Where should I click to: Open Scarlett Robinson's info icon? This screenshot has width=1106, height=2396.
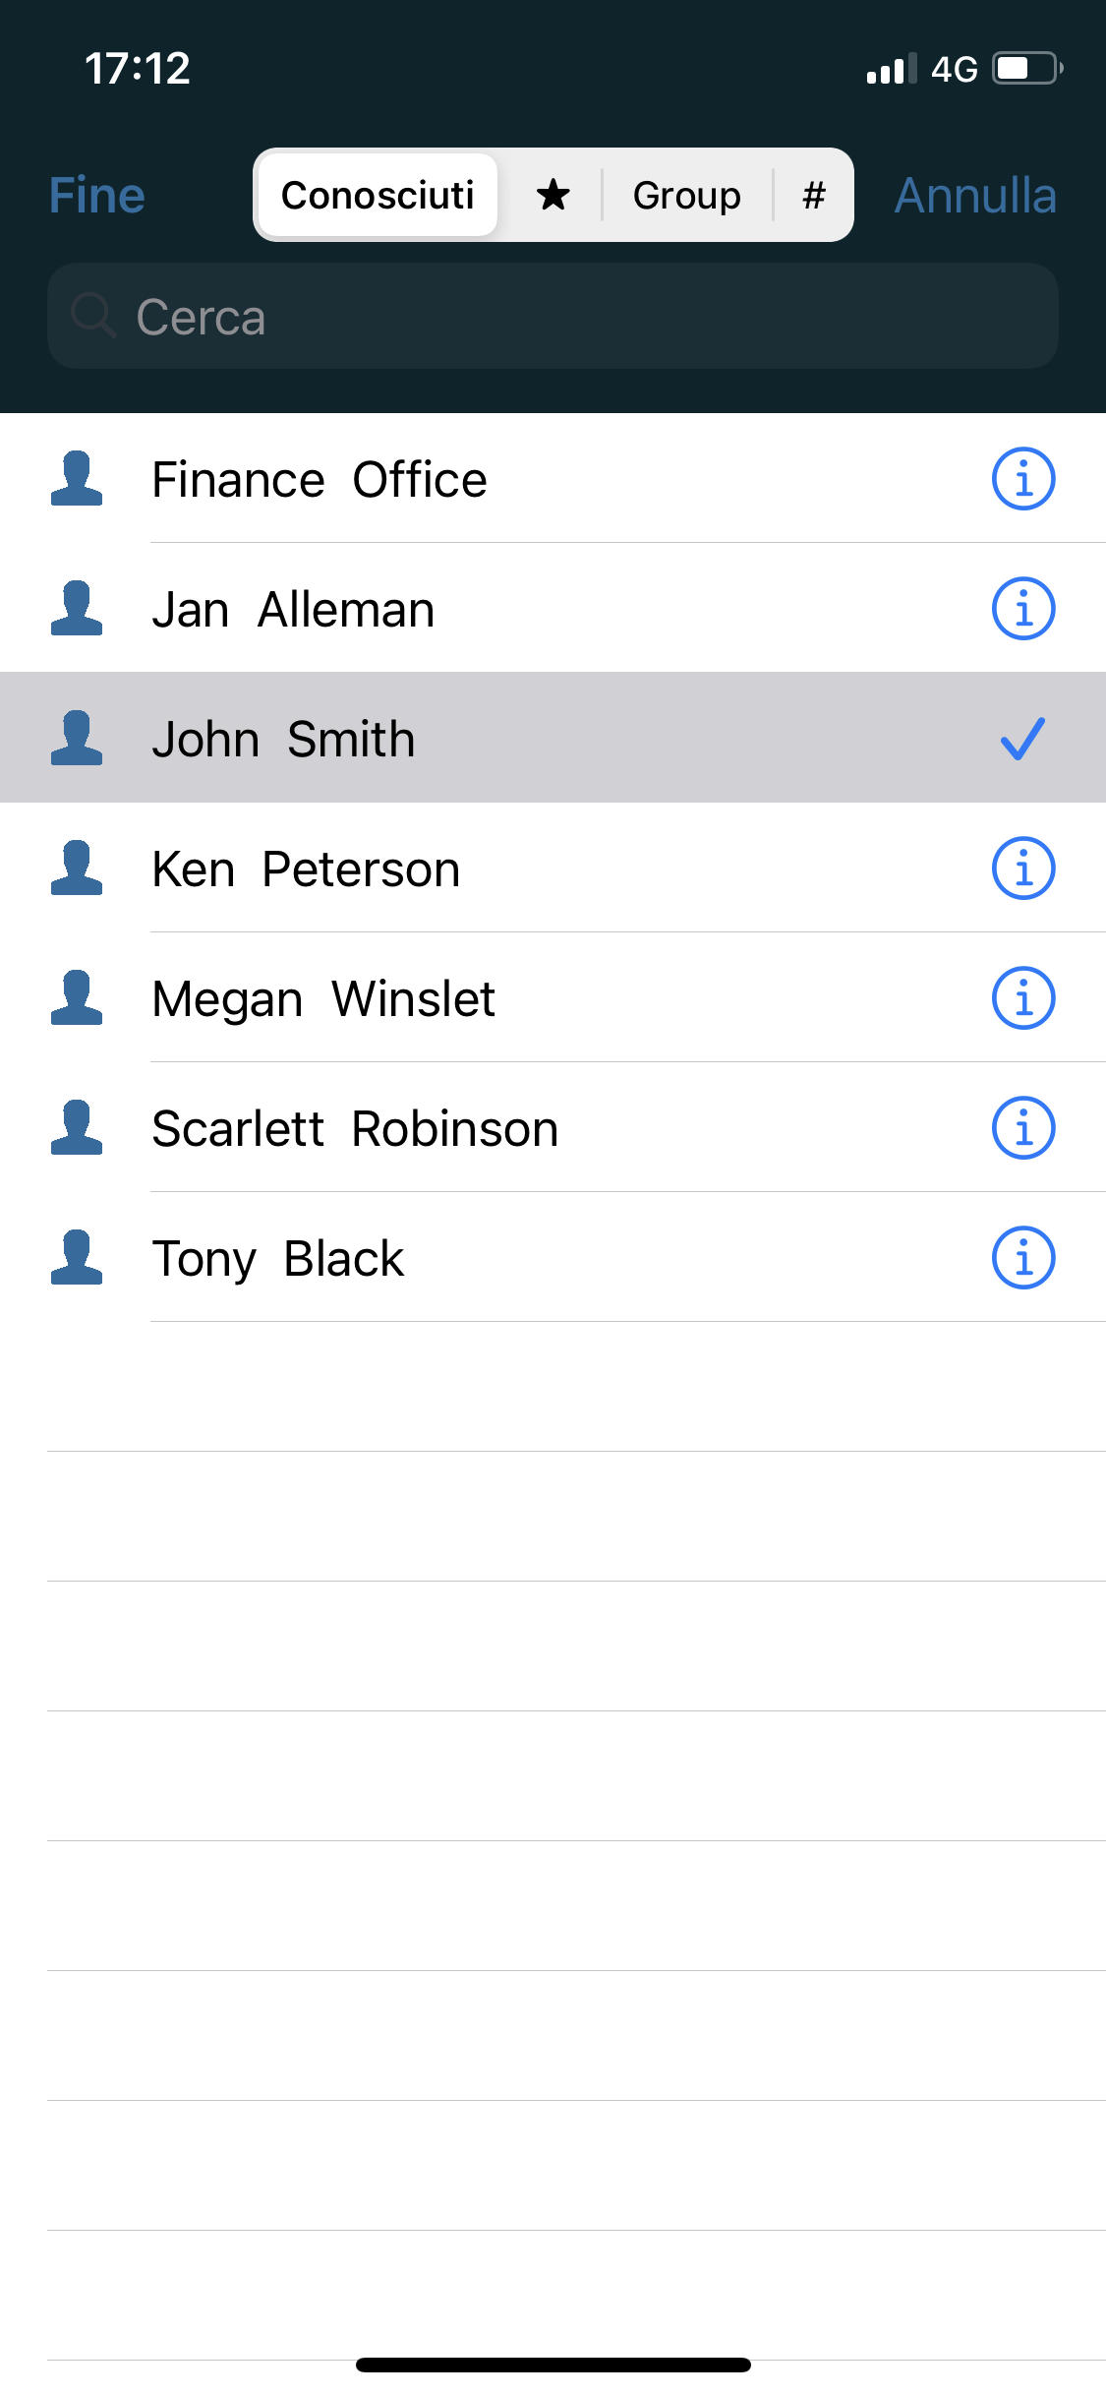[x=1022, y=1128]
